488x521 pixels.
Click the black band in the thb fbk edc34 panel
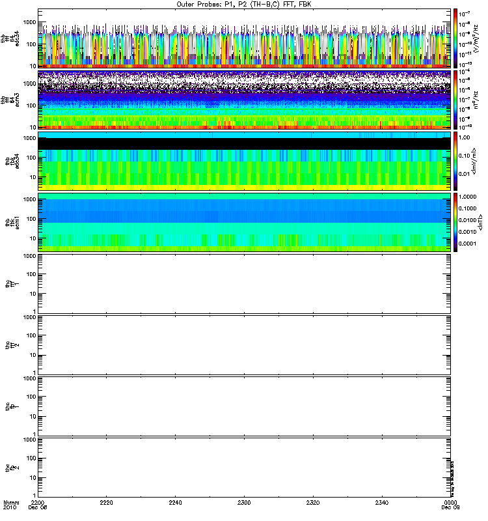click(245, 144)
